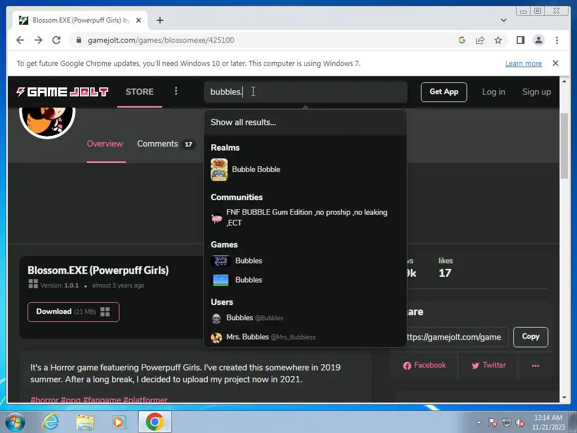Click the Windows Start button
Screen dimensions: 577x433
15,422
